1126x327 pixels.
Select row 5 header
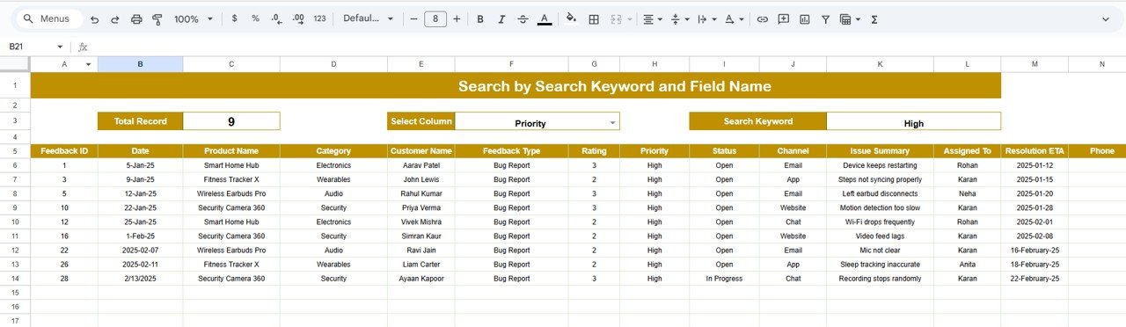pyautogui.click(x=15, y=151)
